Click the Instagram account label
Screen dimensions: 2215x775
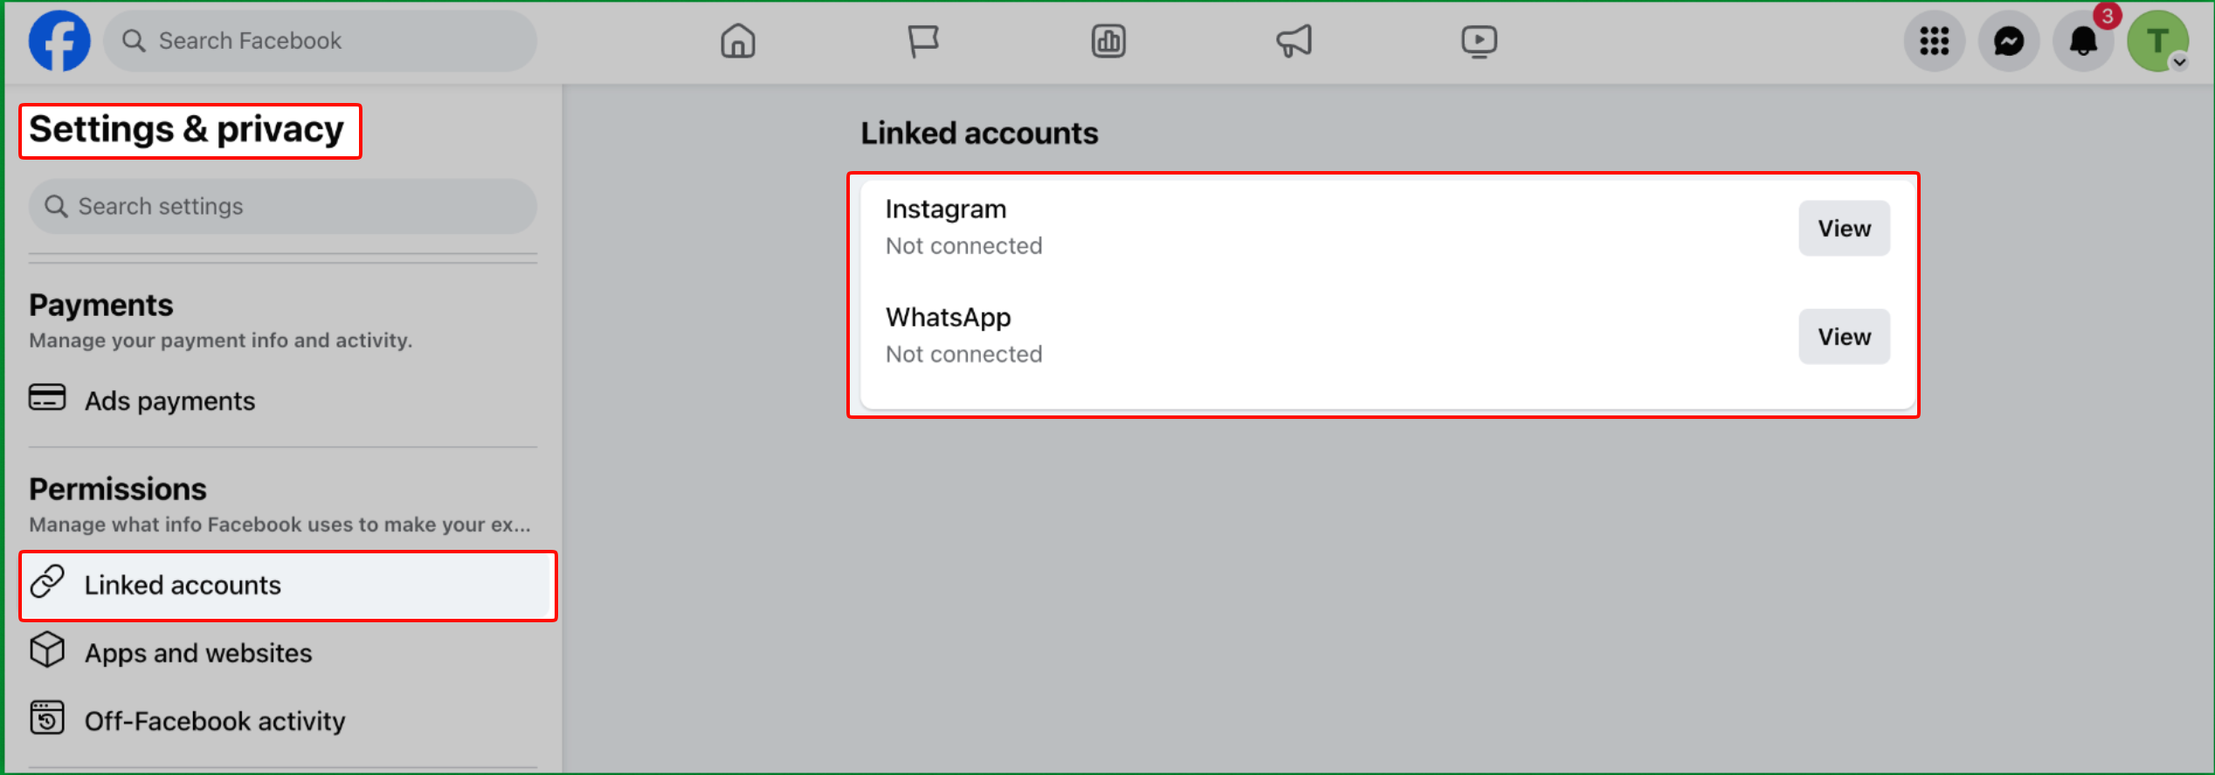(x=946, y=209)
